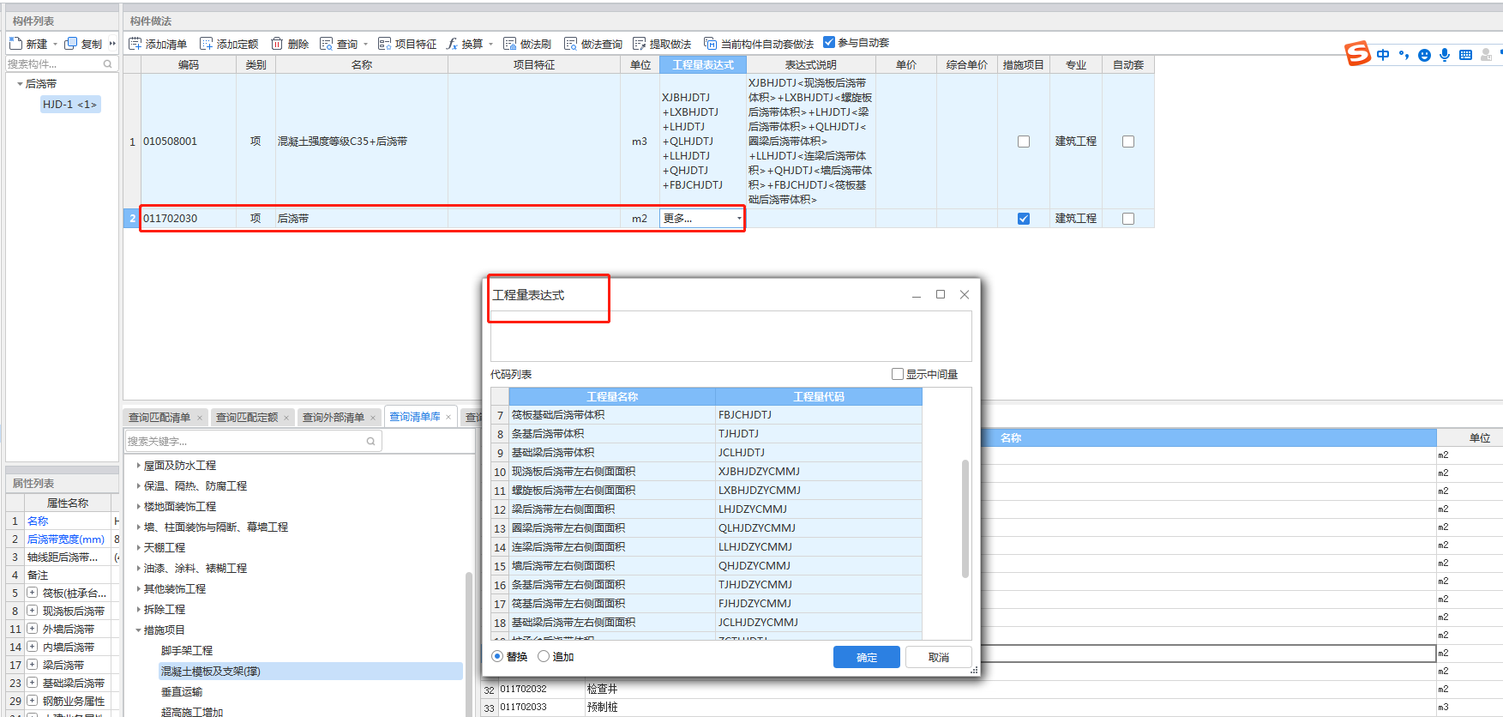Click 确定 in 工程量表达式 dialog
Screen dimensions: 1503x717
(867, 657)
